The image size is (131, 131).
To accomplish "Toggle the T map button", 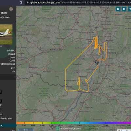I will [130, 9].
